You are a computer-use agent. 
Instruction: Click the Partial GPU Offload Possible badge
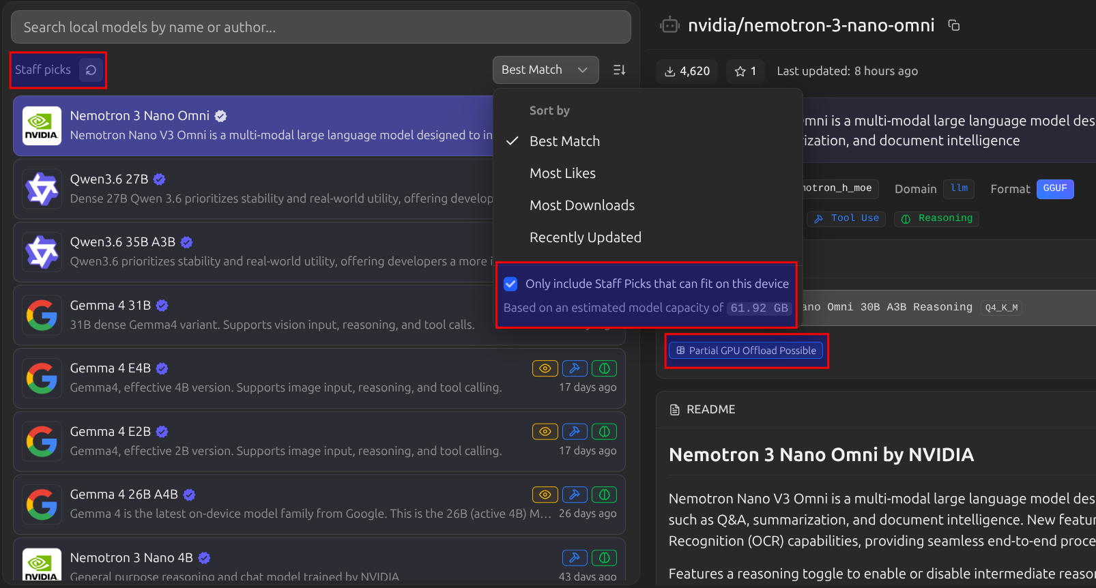click(746, 351)
